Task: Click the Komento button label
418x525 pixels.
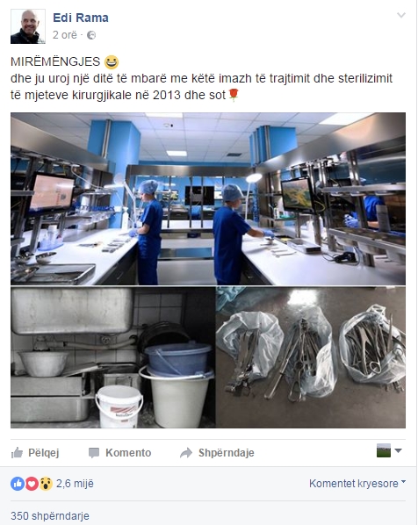Action: 128,453
